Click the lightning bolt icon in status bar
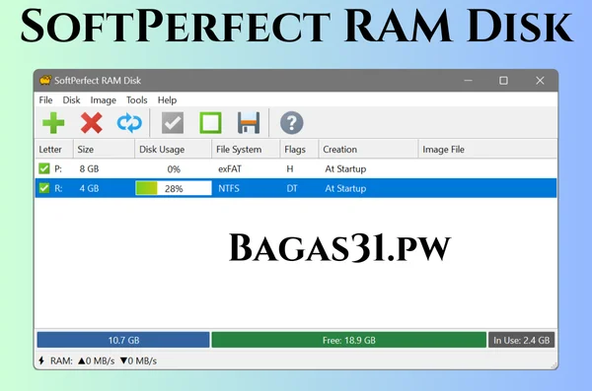 (41, 360)
